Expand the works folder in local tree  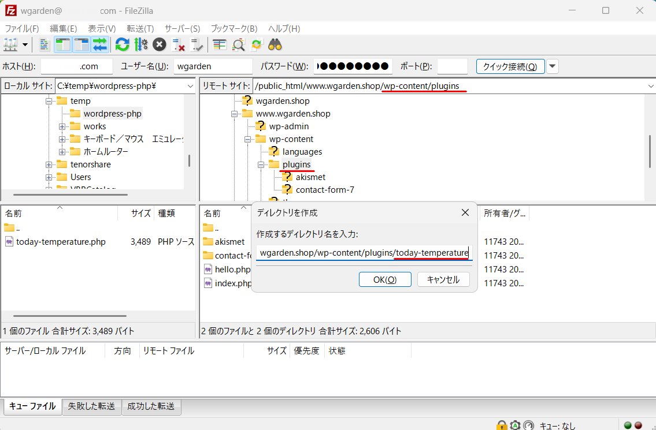coord(62,126)
